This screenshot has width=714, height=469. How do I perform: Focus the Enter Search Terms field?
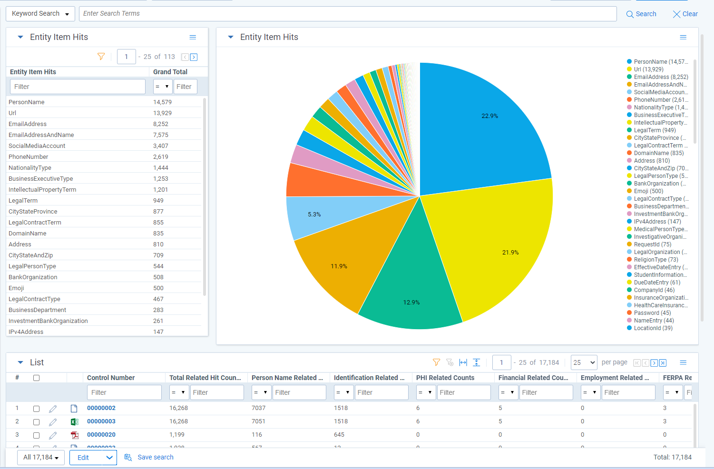click(348, 14)
